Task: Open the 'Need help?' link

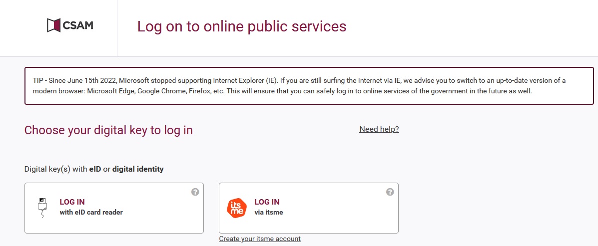Action: tap(379, 129)
